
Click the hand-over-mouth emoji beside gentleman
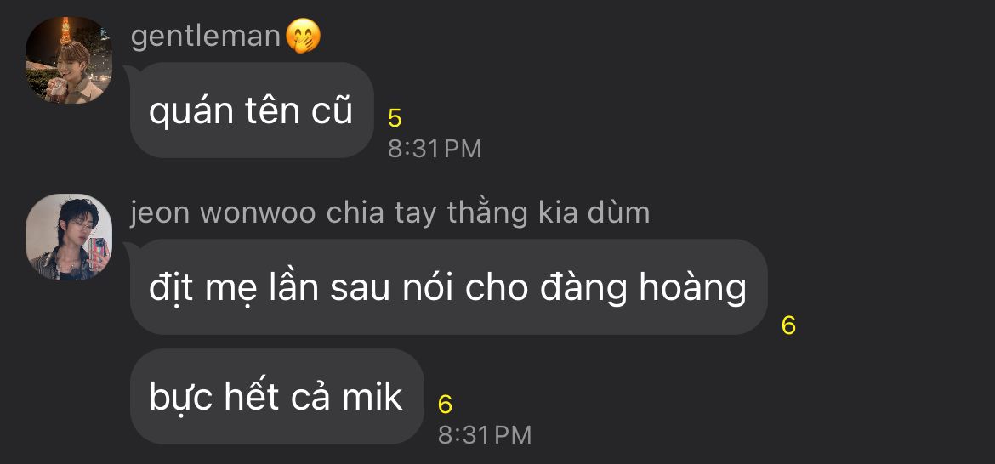pos(303,37)
